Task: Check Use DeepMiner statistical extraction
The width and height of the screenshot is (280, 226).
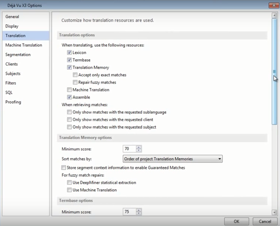Action: tap(69, 182)
